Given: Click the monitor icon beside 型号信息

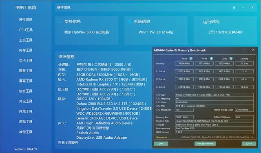Looking at the screenshot, I should tap(60, 22).
